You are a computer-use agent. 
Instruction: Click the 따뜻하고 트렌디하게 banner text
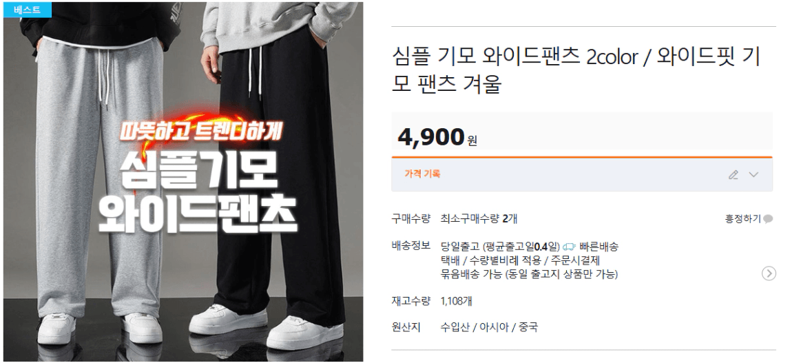pos(201,133)
